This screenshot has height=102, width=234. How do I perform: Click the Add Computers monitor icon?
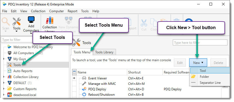click(31, 20)
